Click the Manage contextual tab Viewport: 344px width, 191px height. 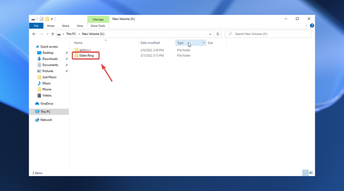pos(98,19)
